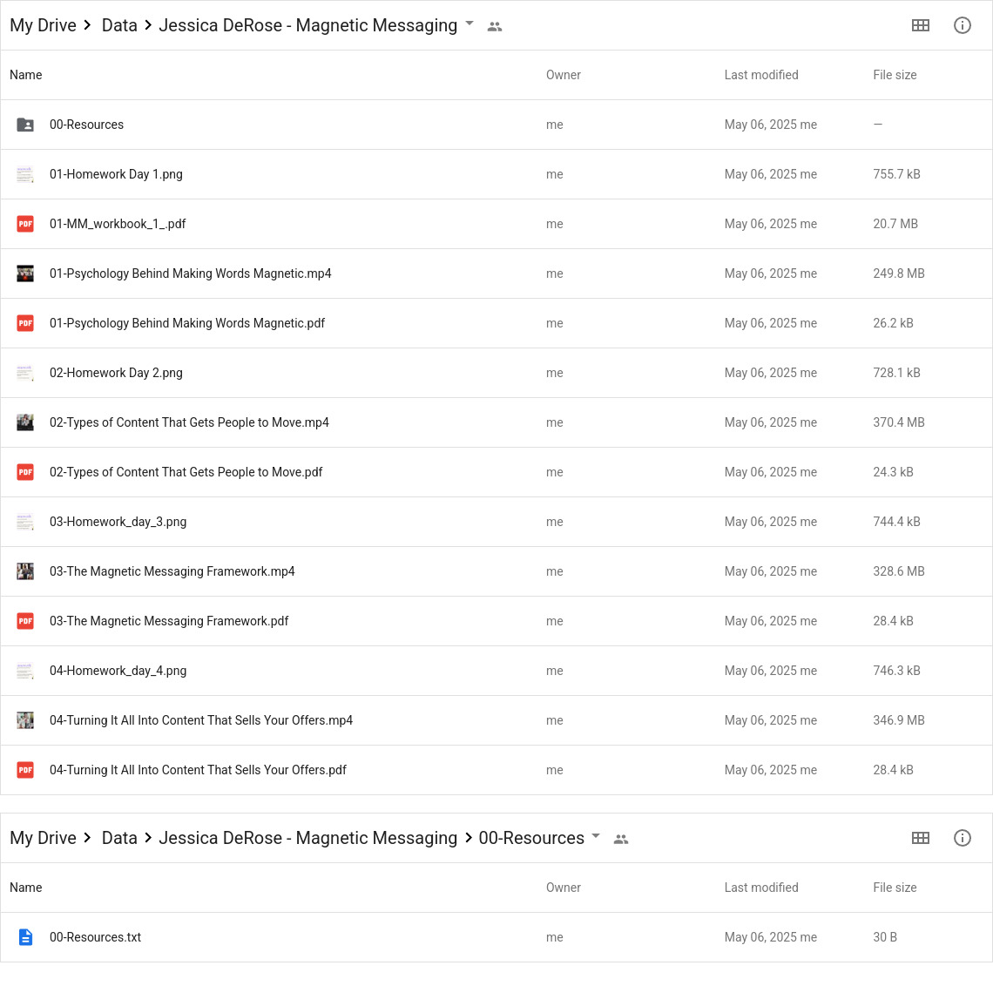Open the dropdown arrow after Jessica DeRose - Magnetic Messaging in the top breadcrumb
993x1006 pixels.
469,24
